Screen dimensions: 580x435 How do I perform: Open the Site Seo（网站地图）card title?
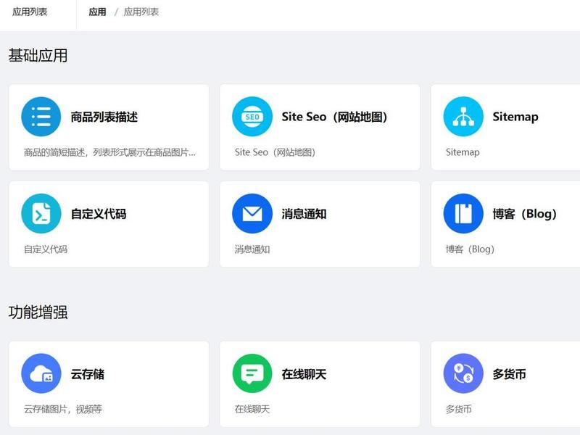(334, 117)
